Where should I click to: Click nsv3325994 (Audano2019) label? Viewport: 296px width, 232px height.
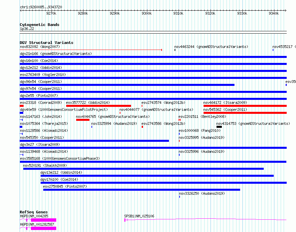(114, 123)
